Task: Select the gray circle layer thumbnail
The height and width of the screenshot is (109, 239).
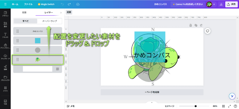Action: click(x=38, y=50)
